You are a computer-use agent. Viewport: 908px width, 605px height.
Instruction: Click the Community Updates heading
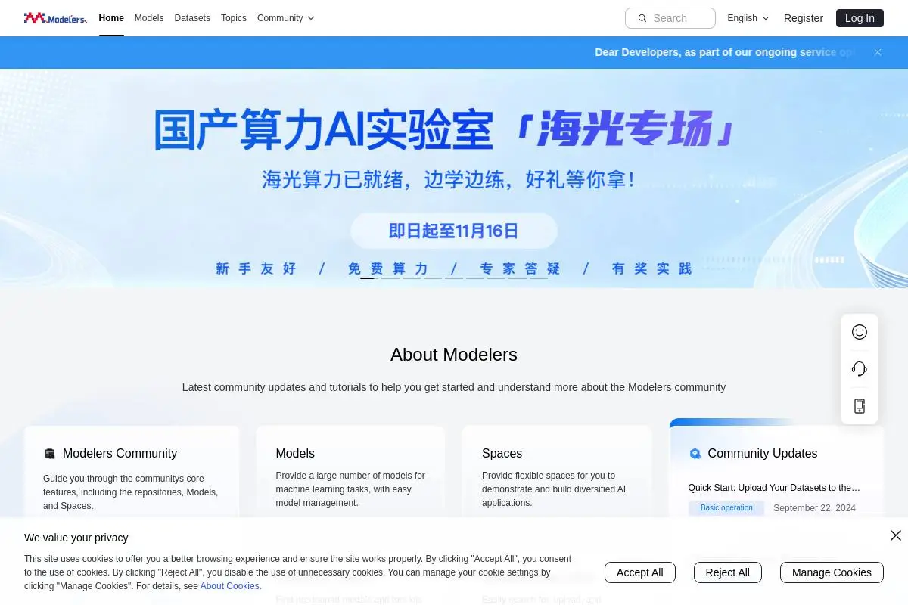coord(763,454)
